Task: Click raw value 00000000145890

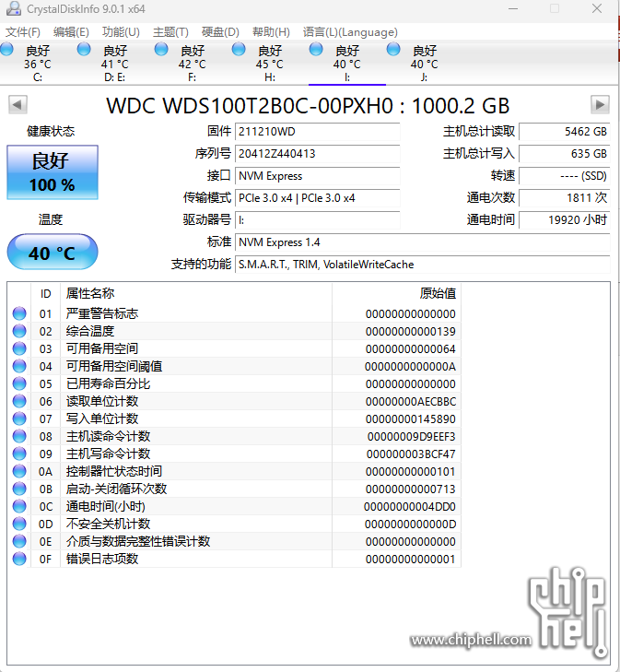Action: click(410, 419)
